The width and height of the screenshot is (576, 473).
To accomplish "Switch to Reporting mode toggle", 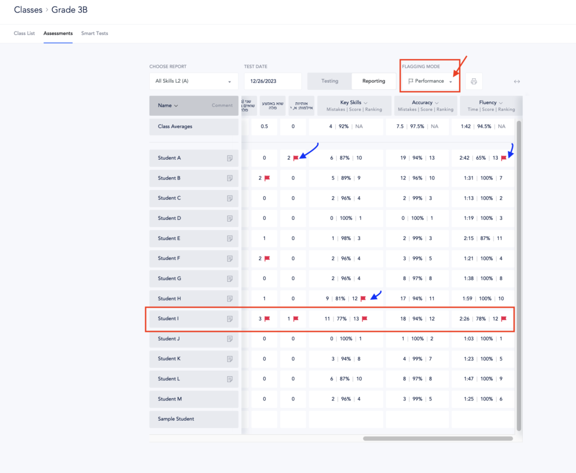I will coord(373,81).
